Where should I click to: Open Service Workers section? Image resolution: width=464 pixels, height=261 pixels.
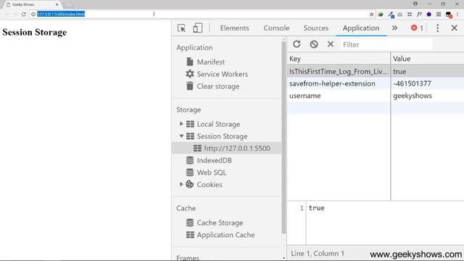point(223,74)
